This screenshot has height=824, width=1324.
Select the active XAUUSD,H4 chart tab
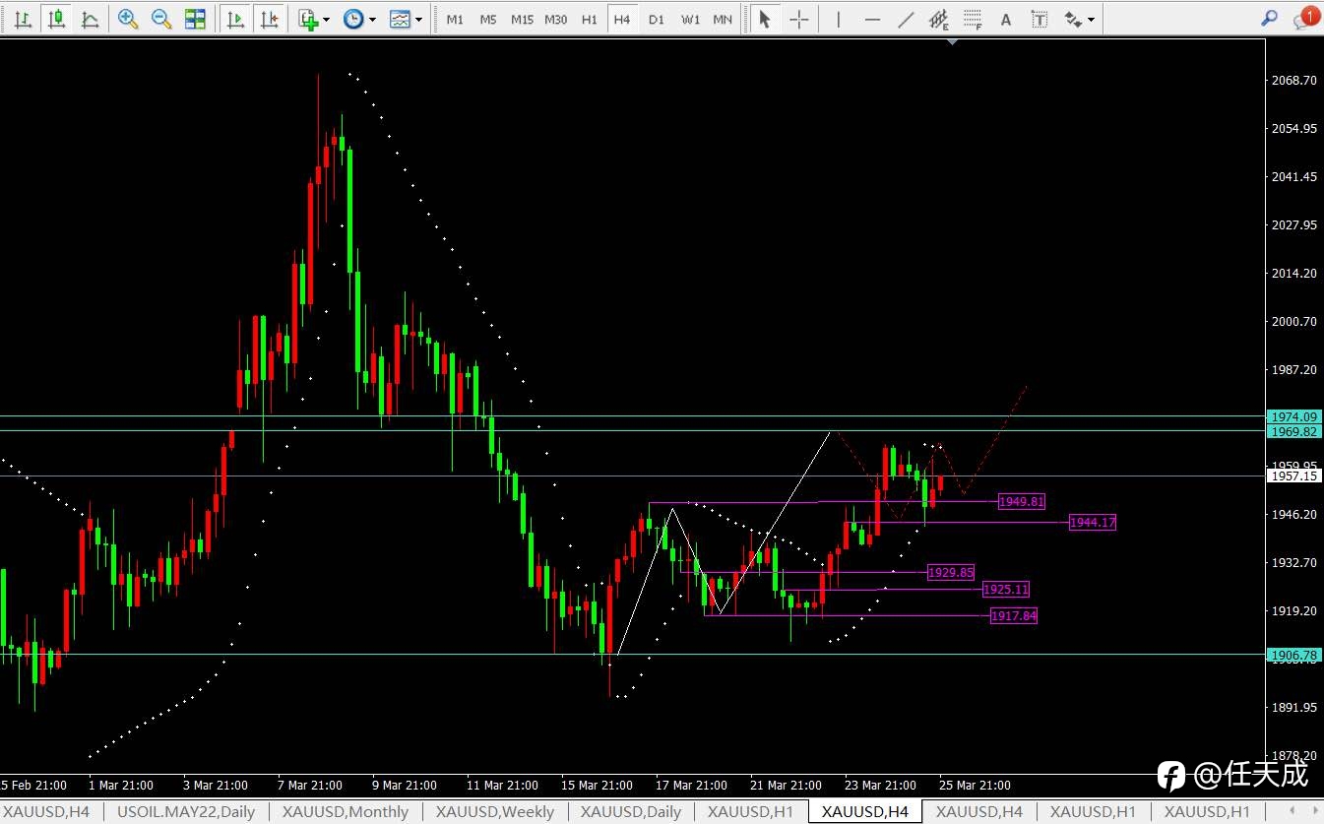[865, 812]
